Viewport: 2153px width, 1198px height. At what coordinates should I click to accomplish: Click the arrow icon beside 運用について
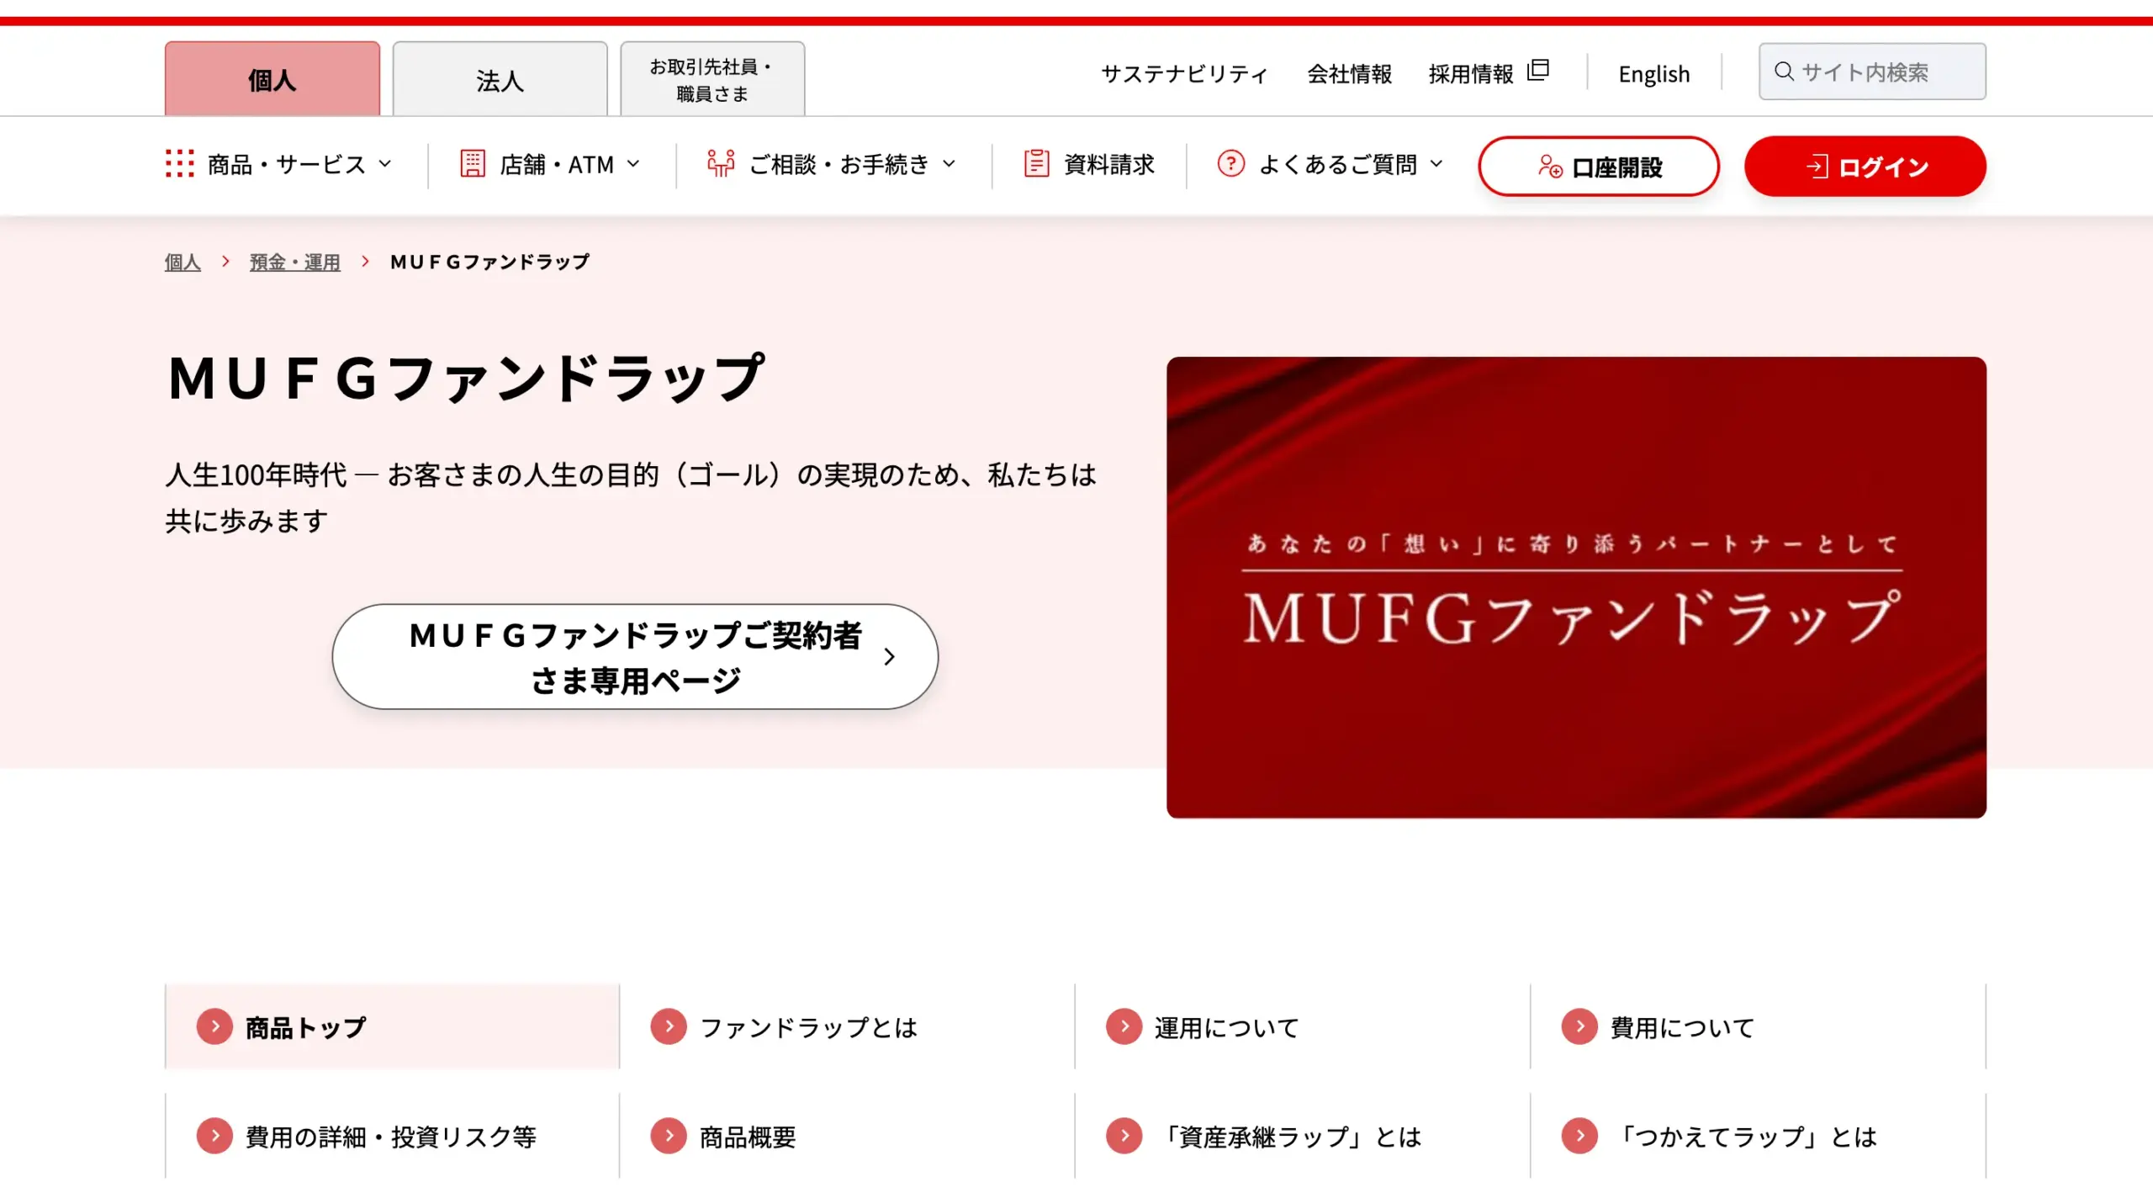pyautogui.click(x=1124, y=1026)
